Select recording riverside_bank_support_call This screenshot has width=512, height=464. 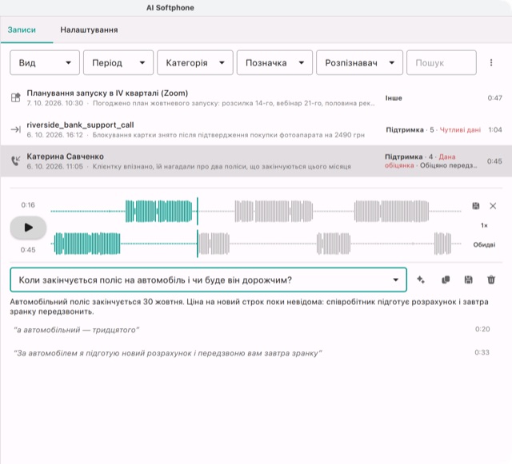[x=256, y=129]
